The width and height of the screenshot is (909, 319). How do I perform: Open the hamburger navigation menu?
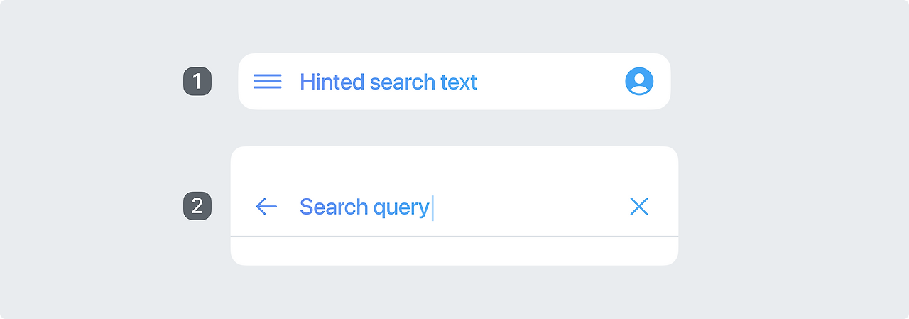coord(267,82)
